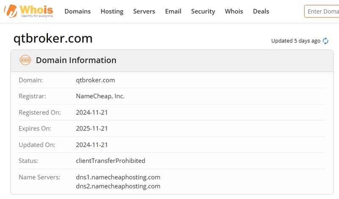This screenshot has width=339, height=199.
Task: Focus the Enter Domain search field
Action: pyautogui.click(x=322, y=11)
